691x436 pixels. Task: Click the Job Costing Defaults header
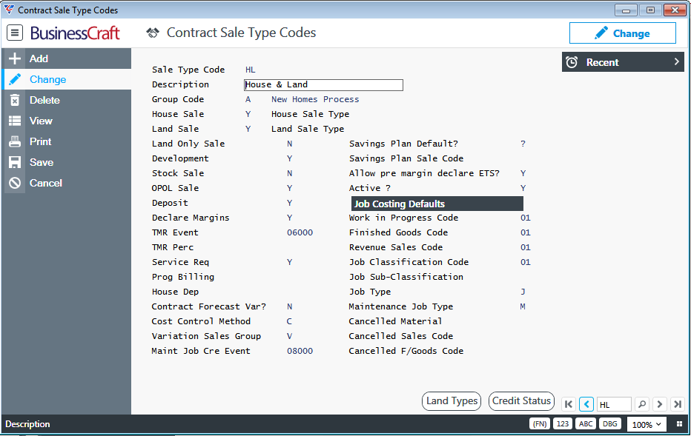(437, 204)
